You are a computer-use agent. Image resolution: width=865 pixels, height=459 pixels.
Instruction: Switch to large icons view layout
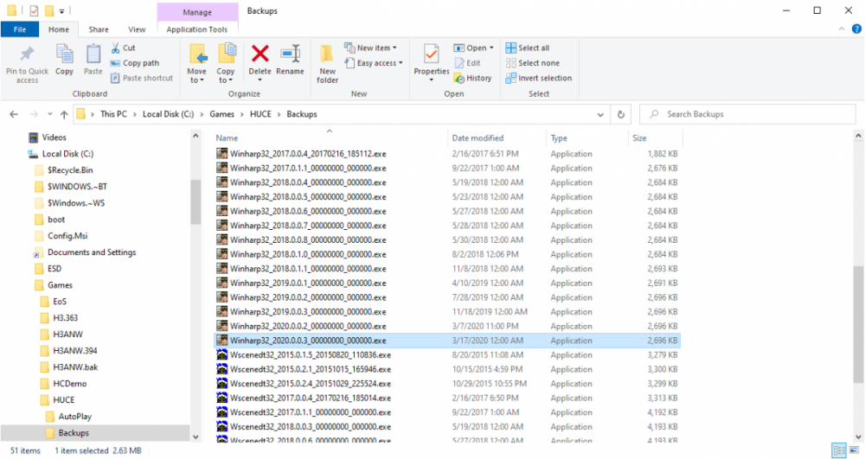tap(855, 450)
